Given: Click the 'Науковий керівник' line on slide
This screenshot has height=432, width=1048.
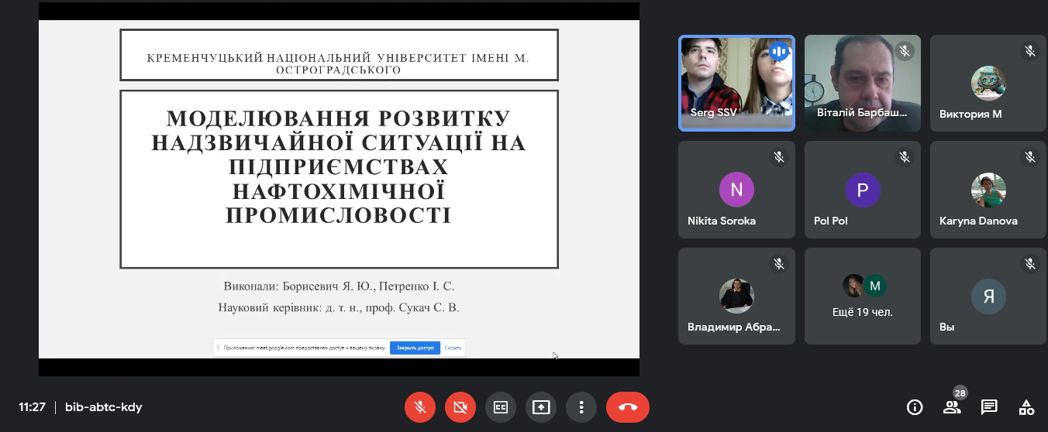Looking at the screenshot, I should [339, 307].
